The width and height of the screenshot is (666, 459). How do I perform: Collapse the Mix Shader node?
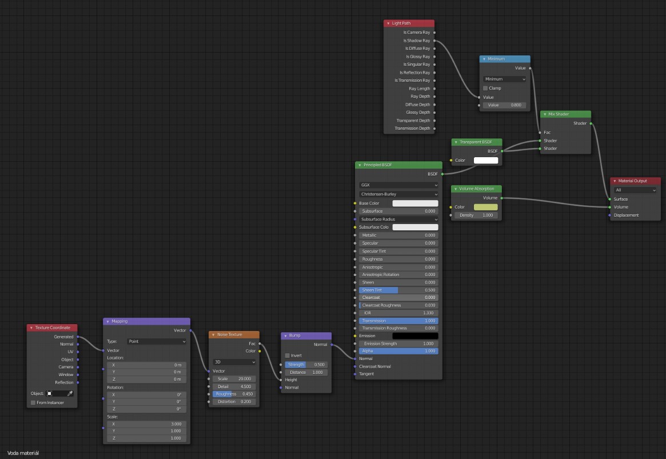(x=545, y=114)
